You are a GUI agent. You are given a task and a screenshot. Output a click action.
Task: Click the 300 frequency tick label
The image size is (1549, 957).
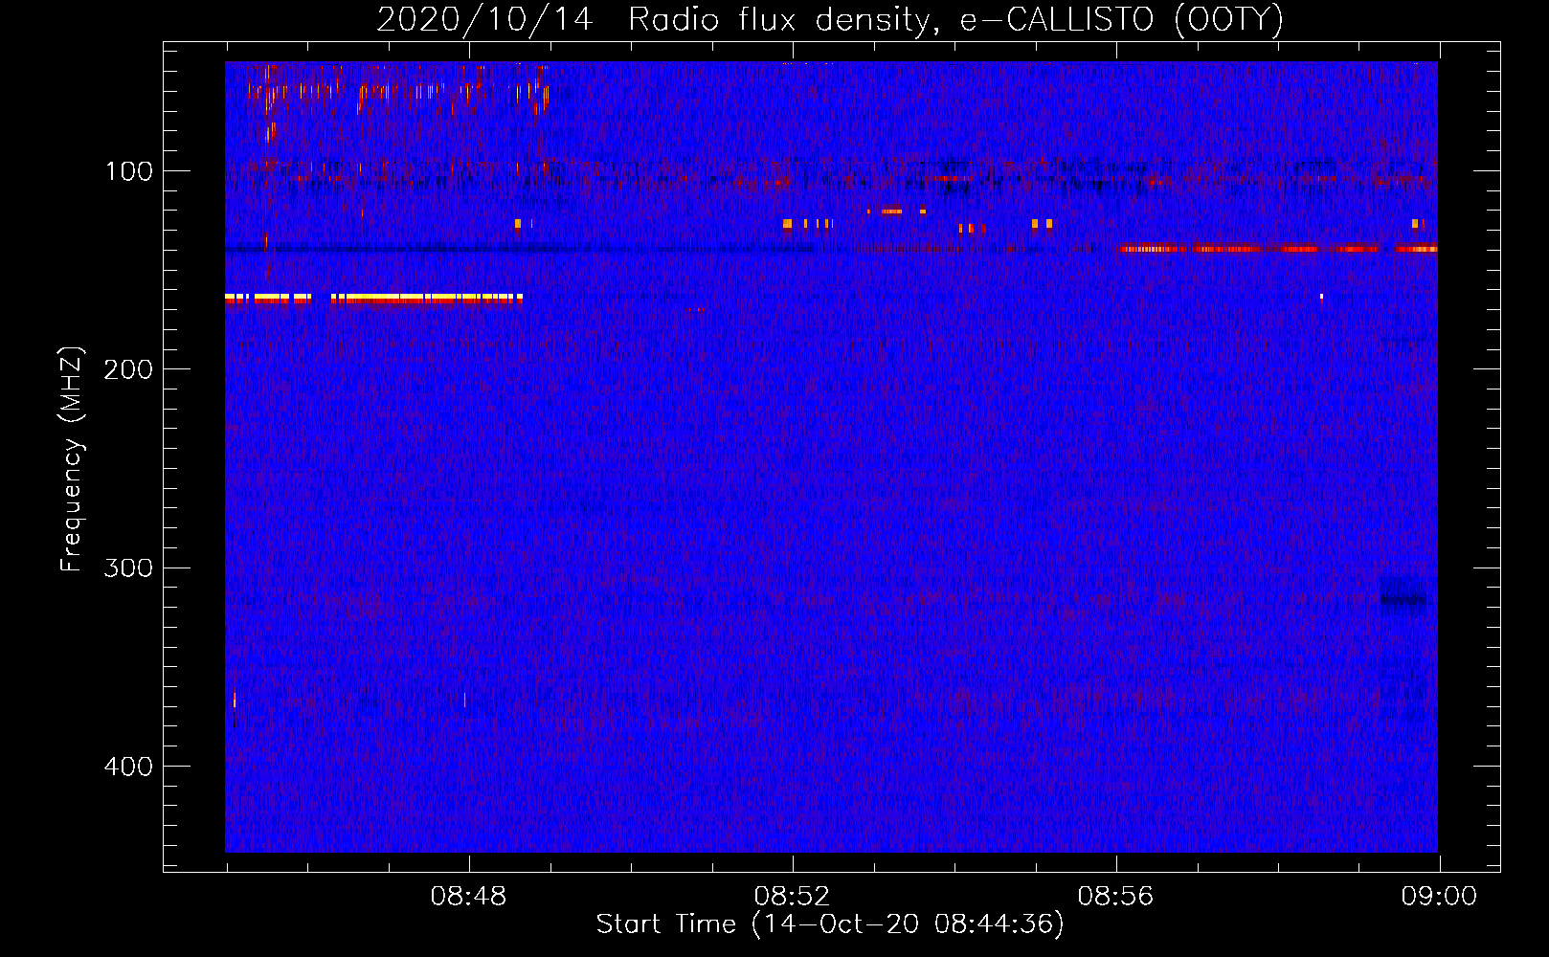(128, 568)
